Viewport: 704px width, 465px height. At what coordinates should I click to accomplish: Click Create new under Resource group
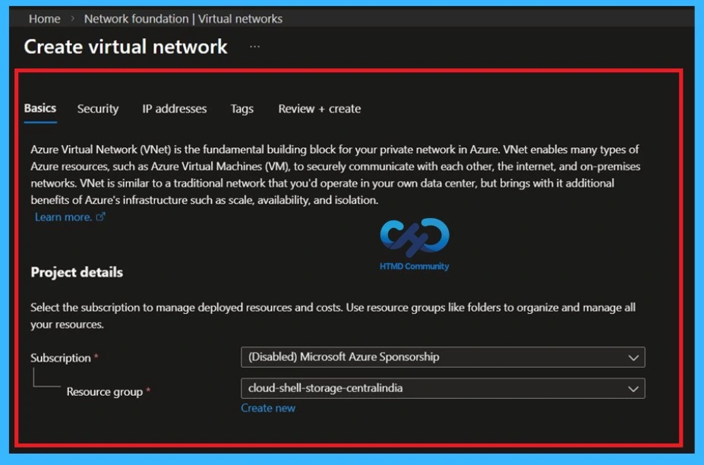(x=267, y=408)
